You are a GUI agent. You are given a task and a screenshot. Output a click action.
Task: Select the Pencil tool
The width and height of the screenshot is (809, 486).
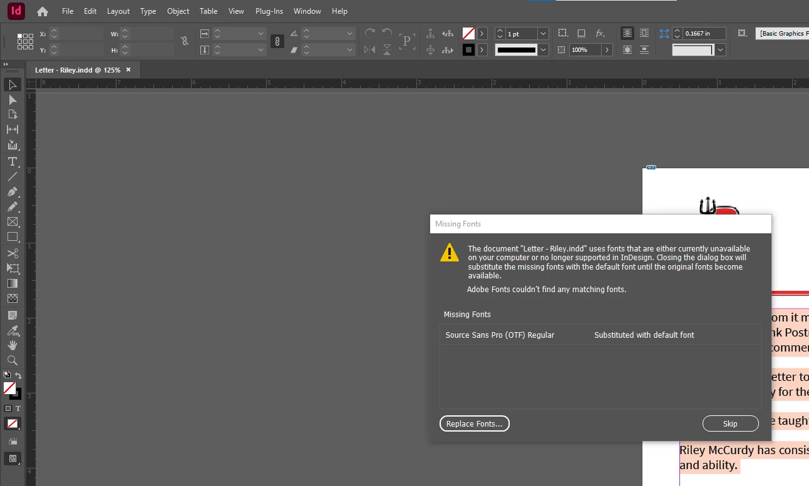13,206
